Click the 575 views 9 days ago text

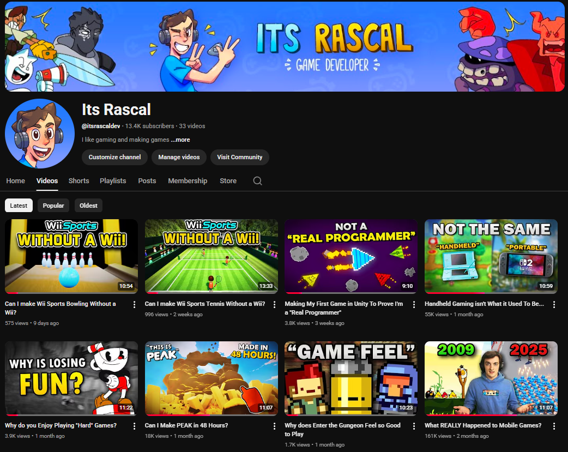pos(32,323)
